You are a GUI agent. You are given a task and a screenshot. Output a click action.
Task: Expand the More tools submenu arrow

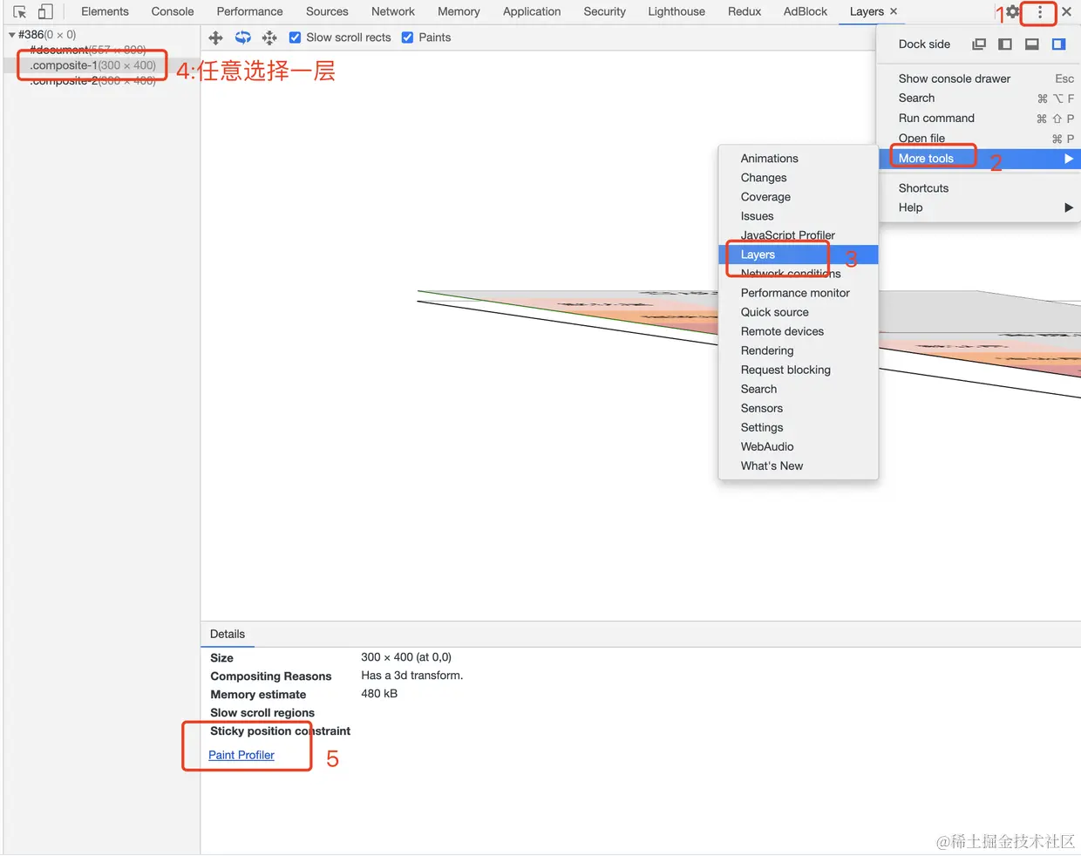click(1068, 159)
